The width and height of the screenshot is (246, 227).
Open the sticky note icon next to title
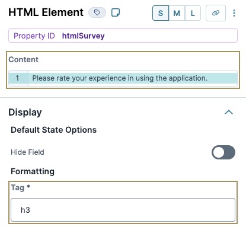(x=116, y=12)
